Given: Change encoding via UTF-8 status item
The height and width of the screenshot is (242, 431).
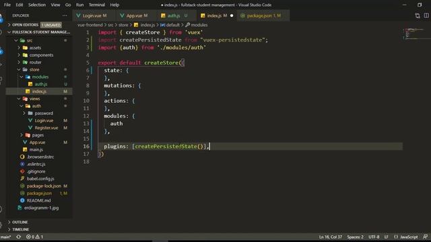Looking at the screenshot, I should 374,237.
